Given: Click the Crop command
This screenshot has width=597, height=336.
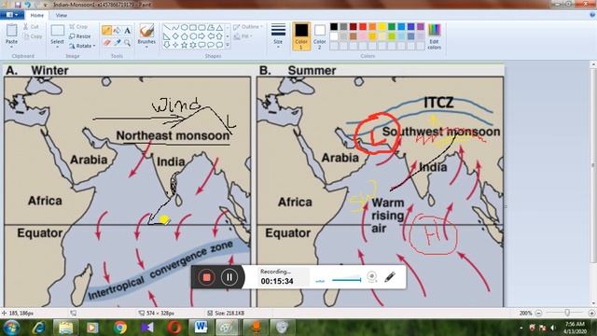Looking at the screenshot, I should pyautogui.click(x=78, y=27).
